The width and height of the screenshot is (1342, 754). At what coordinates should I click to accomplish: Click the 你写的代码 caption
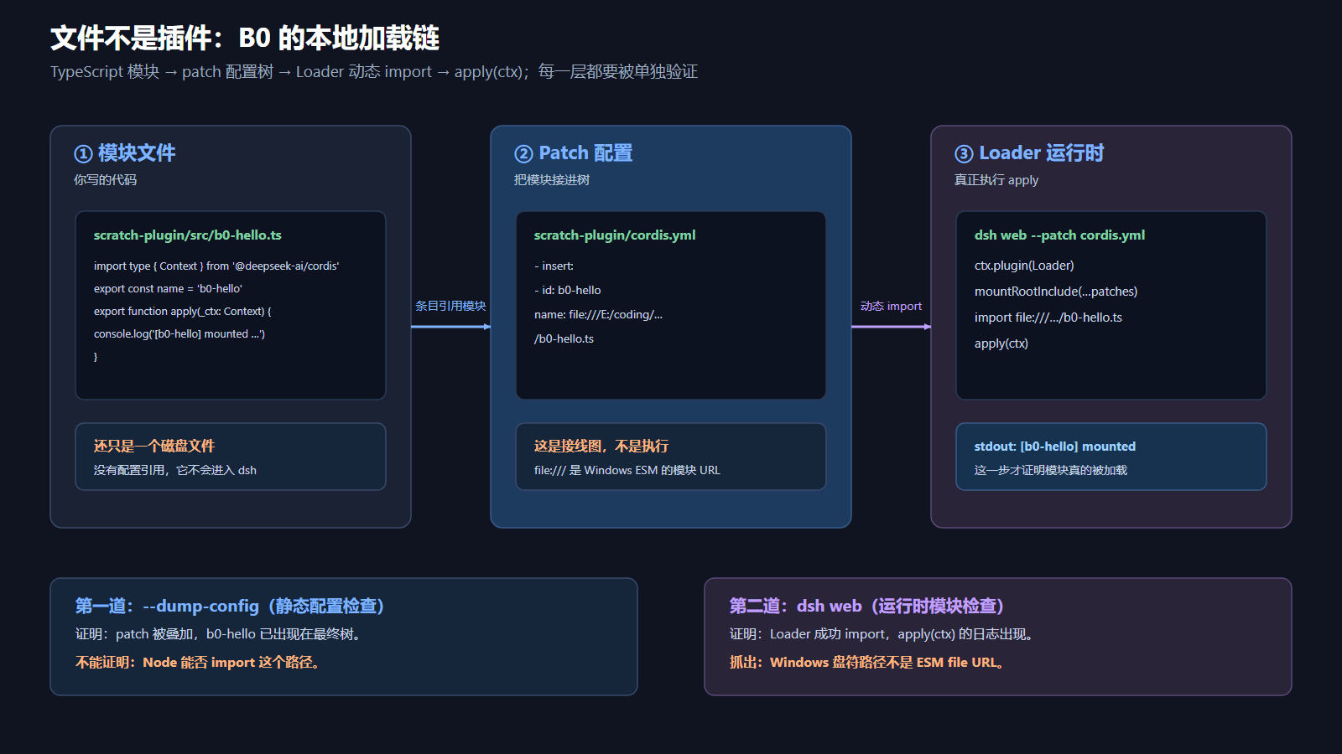coord(105,180)
